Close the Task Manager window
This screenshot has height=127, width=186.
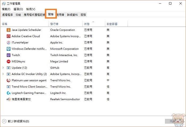[180, 3]
